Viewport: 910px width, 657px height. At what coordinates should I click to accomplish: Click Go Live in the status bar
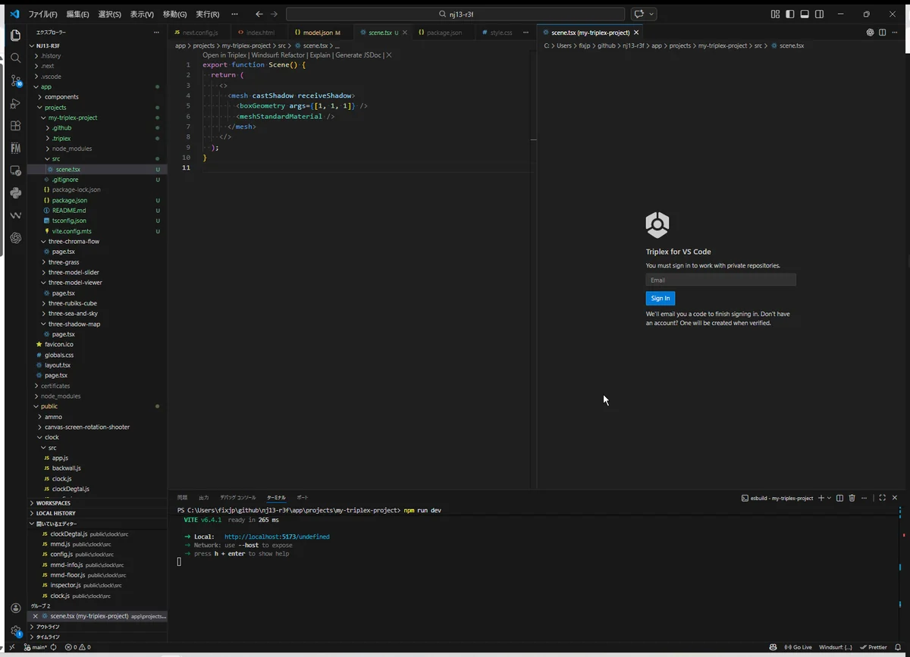pyautogui.click(x=798, y=647)
